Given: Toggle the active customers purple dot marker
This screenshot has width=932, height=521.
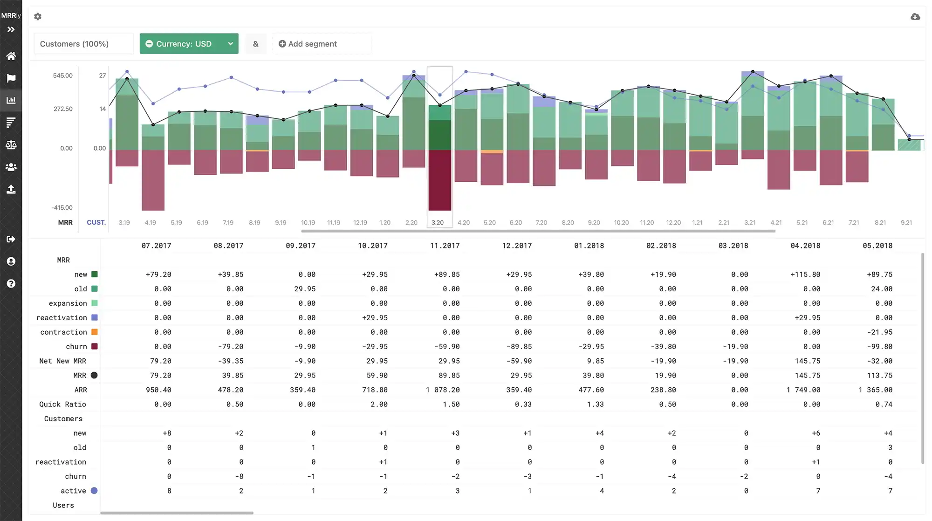Looking at the screenshot, I should [94, 491].
